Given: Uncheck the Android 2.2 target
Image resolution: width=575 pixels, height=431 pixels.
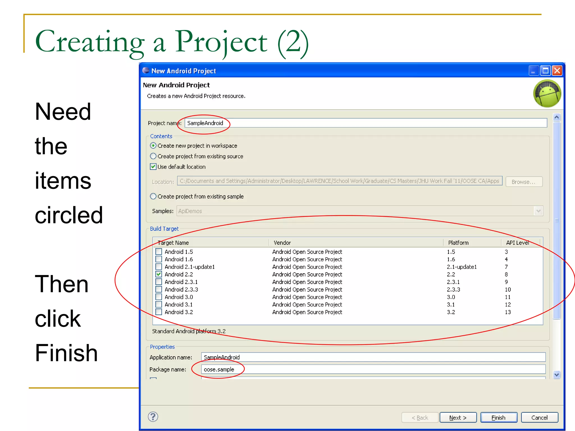Looking at the screenshot, I should coord(159,274).
